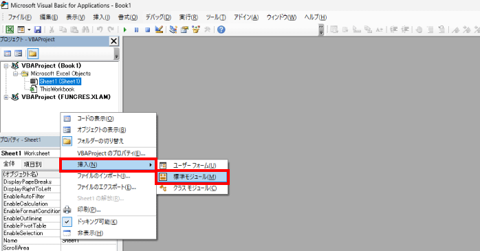The width and height of the screenshot is (480, 251).
Task: Click View Code icon in Project panel
Action: [8, 54]
